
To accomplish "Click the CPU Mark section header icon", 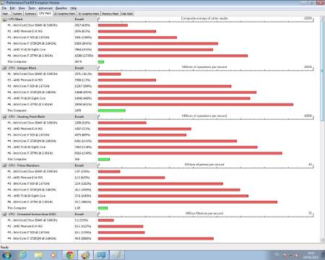I will click(4, 19).
